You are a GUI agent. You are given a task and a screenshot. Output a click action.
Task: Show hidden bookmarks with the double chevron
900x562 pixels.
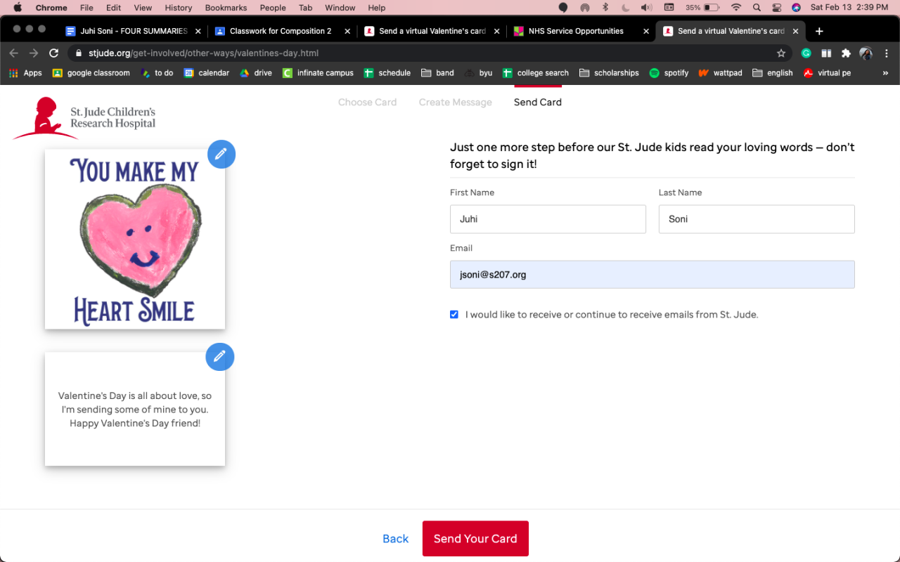pyautogui.click(x=885, y=73)
